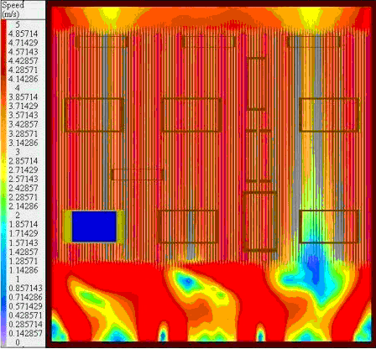The height and width of the screenshot is (349, 376).
Task: Pick the legend value 3.57143
Action: (x=23, y=115)
